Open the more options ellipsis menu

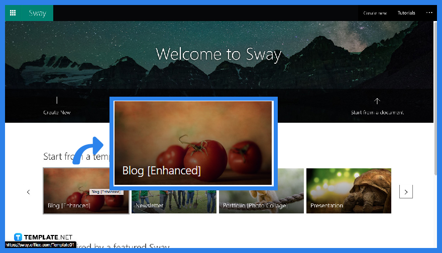pos(429,13)
